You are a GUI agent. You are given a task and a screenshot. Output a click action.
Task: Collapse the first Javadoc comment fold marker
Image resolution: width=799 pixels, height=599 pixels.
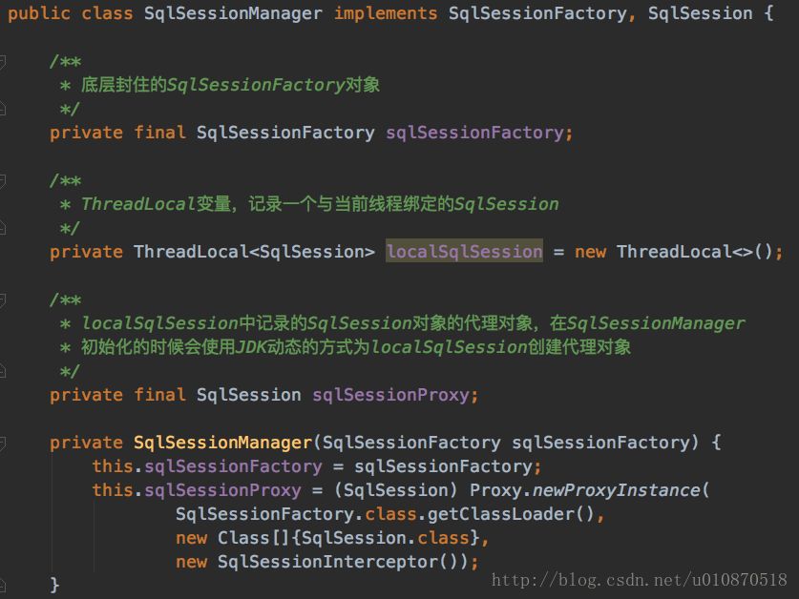point(2,62)
